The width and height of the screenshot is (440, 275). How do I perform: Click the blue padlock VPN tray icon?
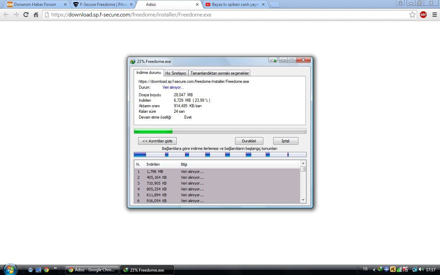tap(386, 269)
